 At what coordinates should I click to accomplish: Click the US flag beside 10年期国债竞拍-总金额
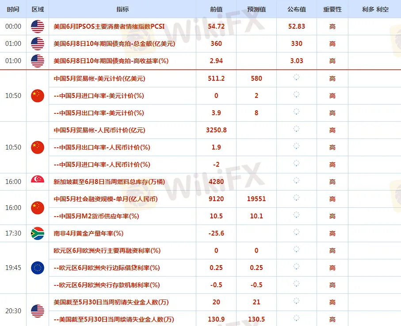coord(38,44)
